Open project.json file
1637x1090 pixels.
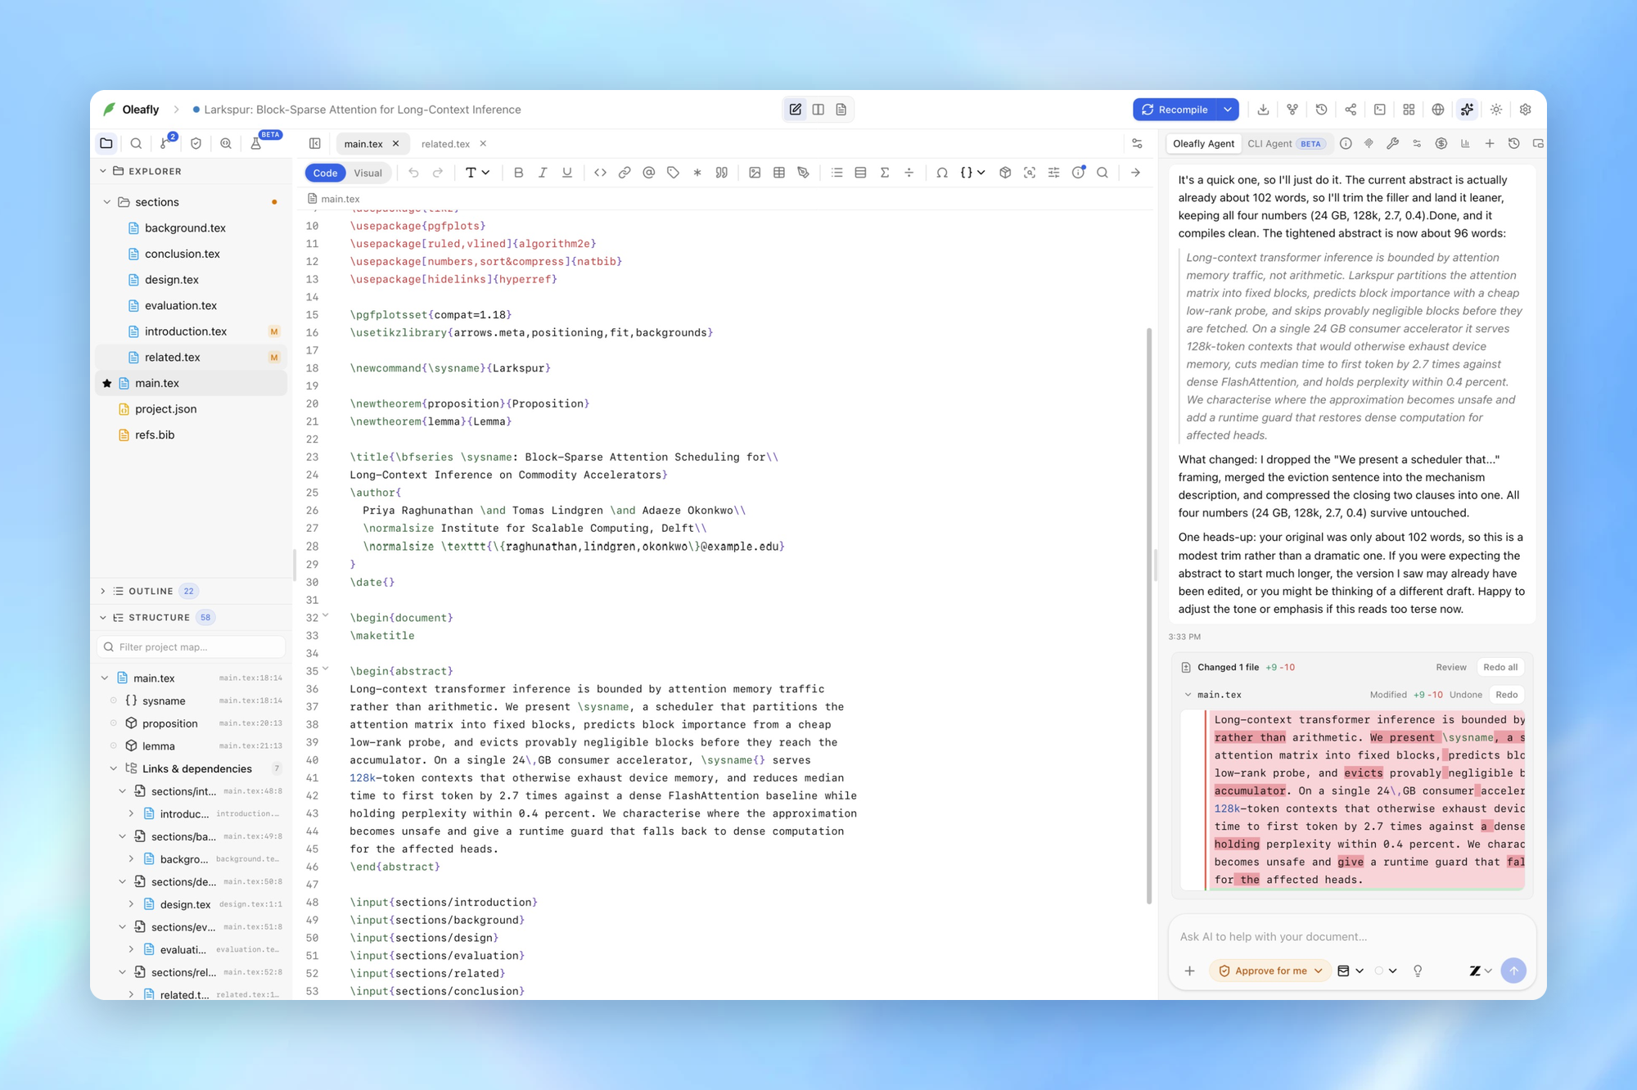click(165, 409)
